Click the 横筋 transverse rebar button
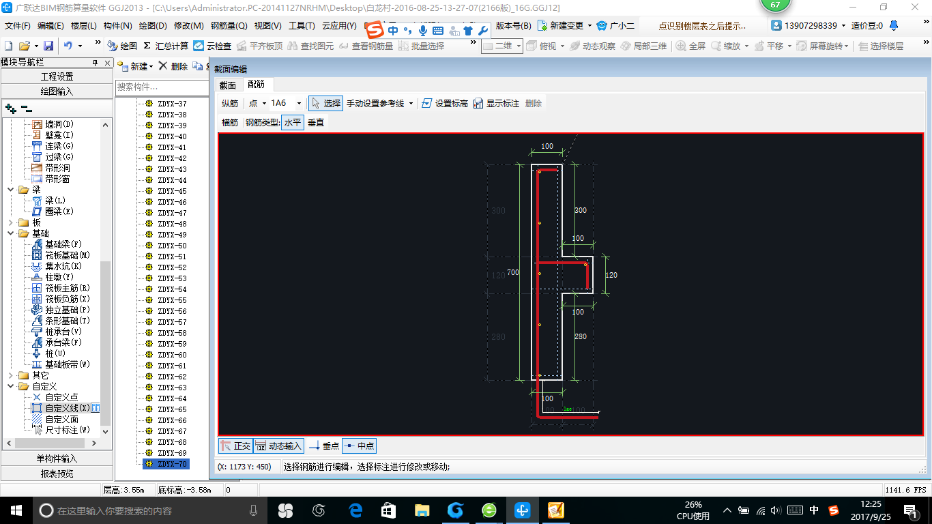This screenshot has height=524, width=932. coord(230,123)
